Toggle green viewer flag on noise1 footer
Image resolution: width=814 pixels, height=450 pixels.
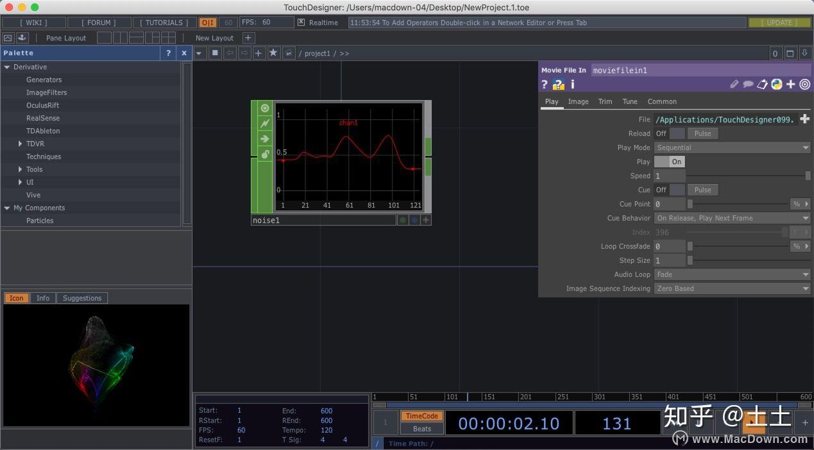point(403,220)
